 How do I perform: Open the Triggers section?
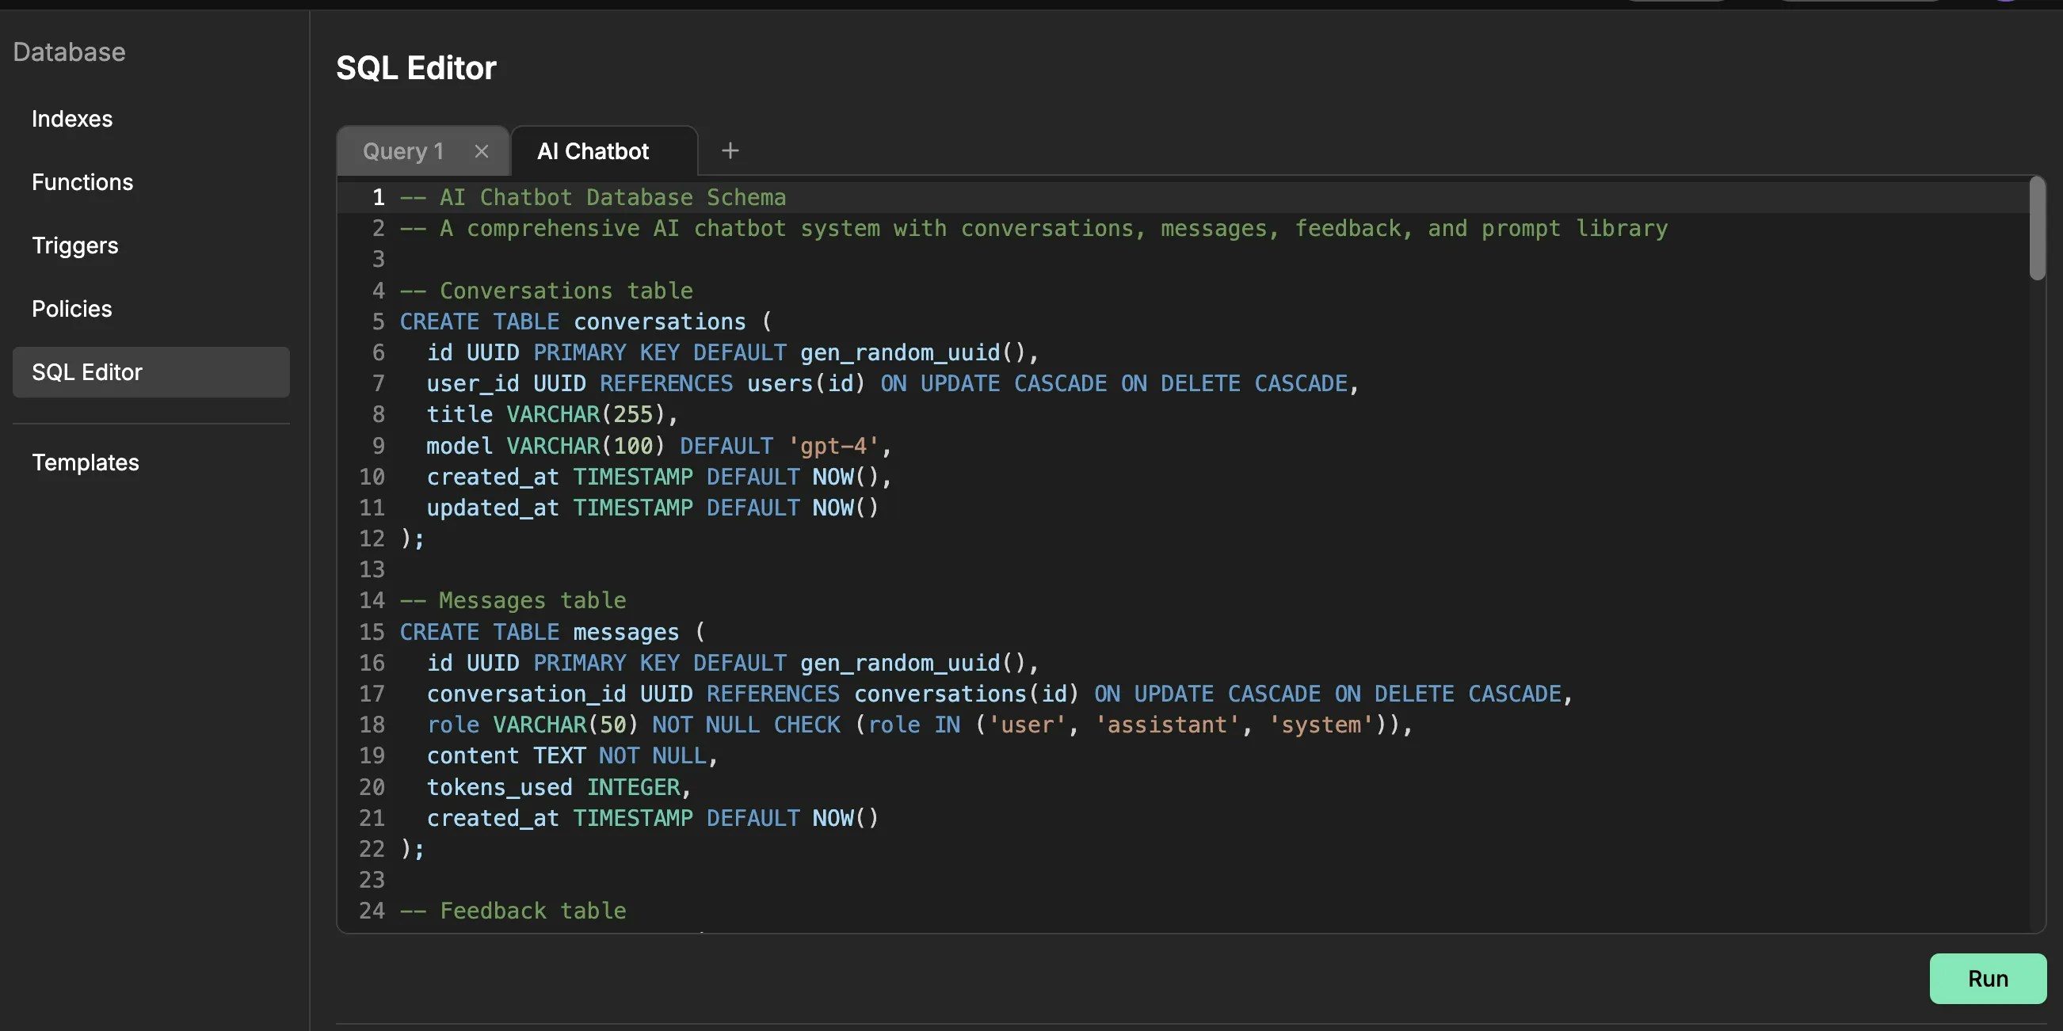75,245
